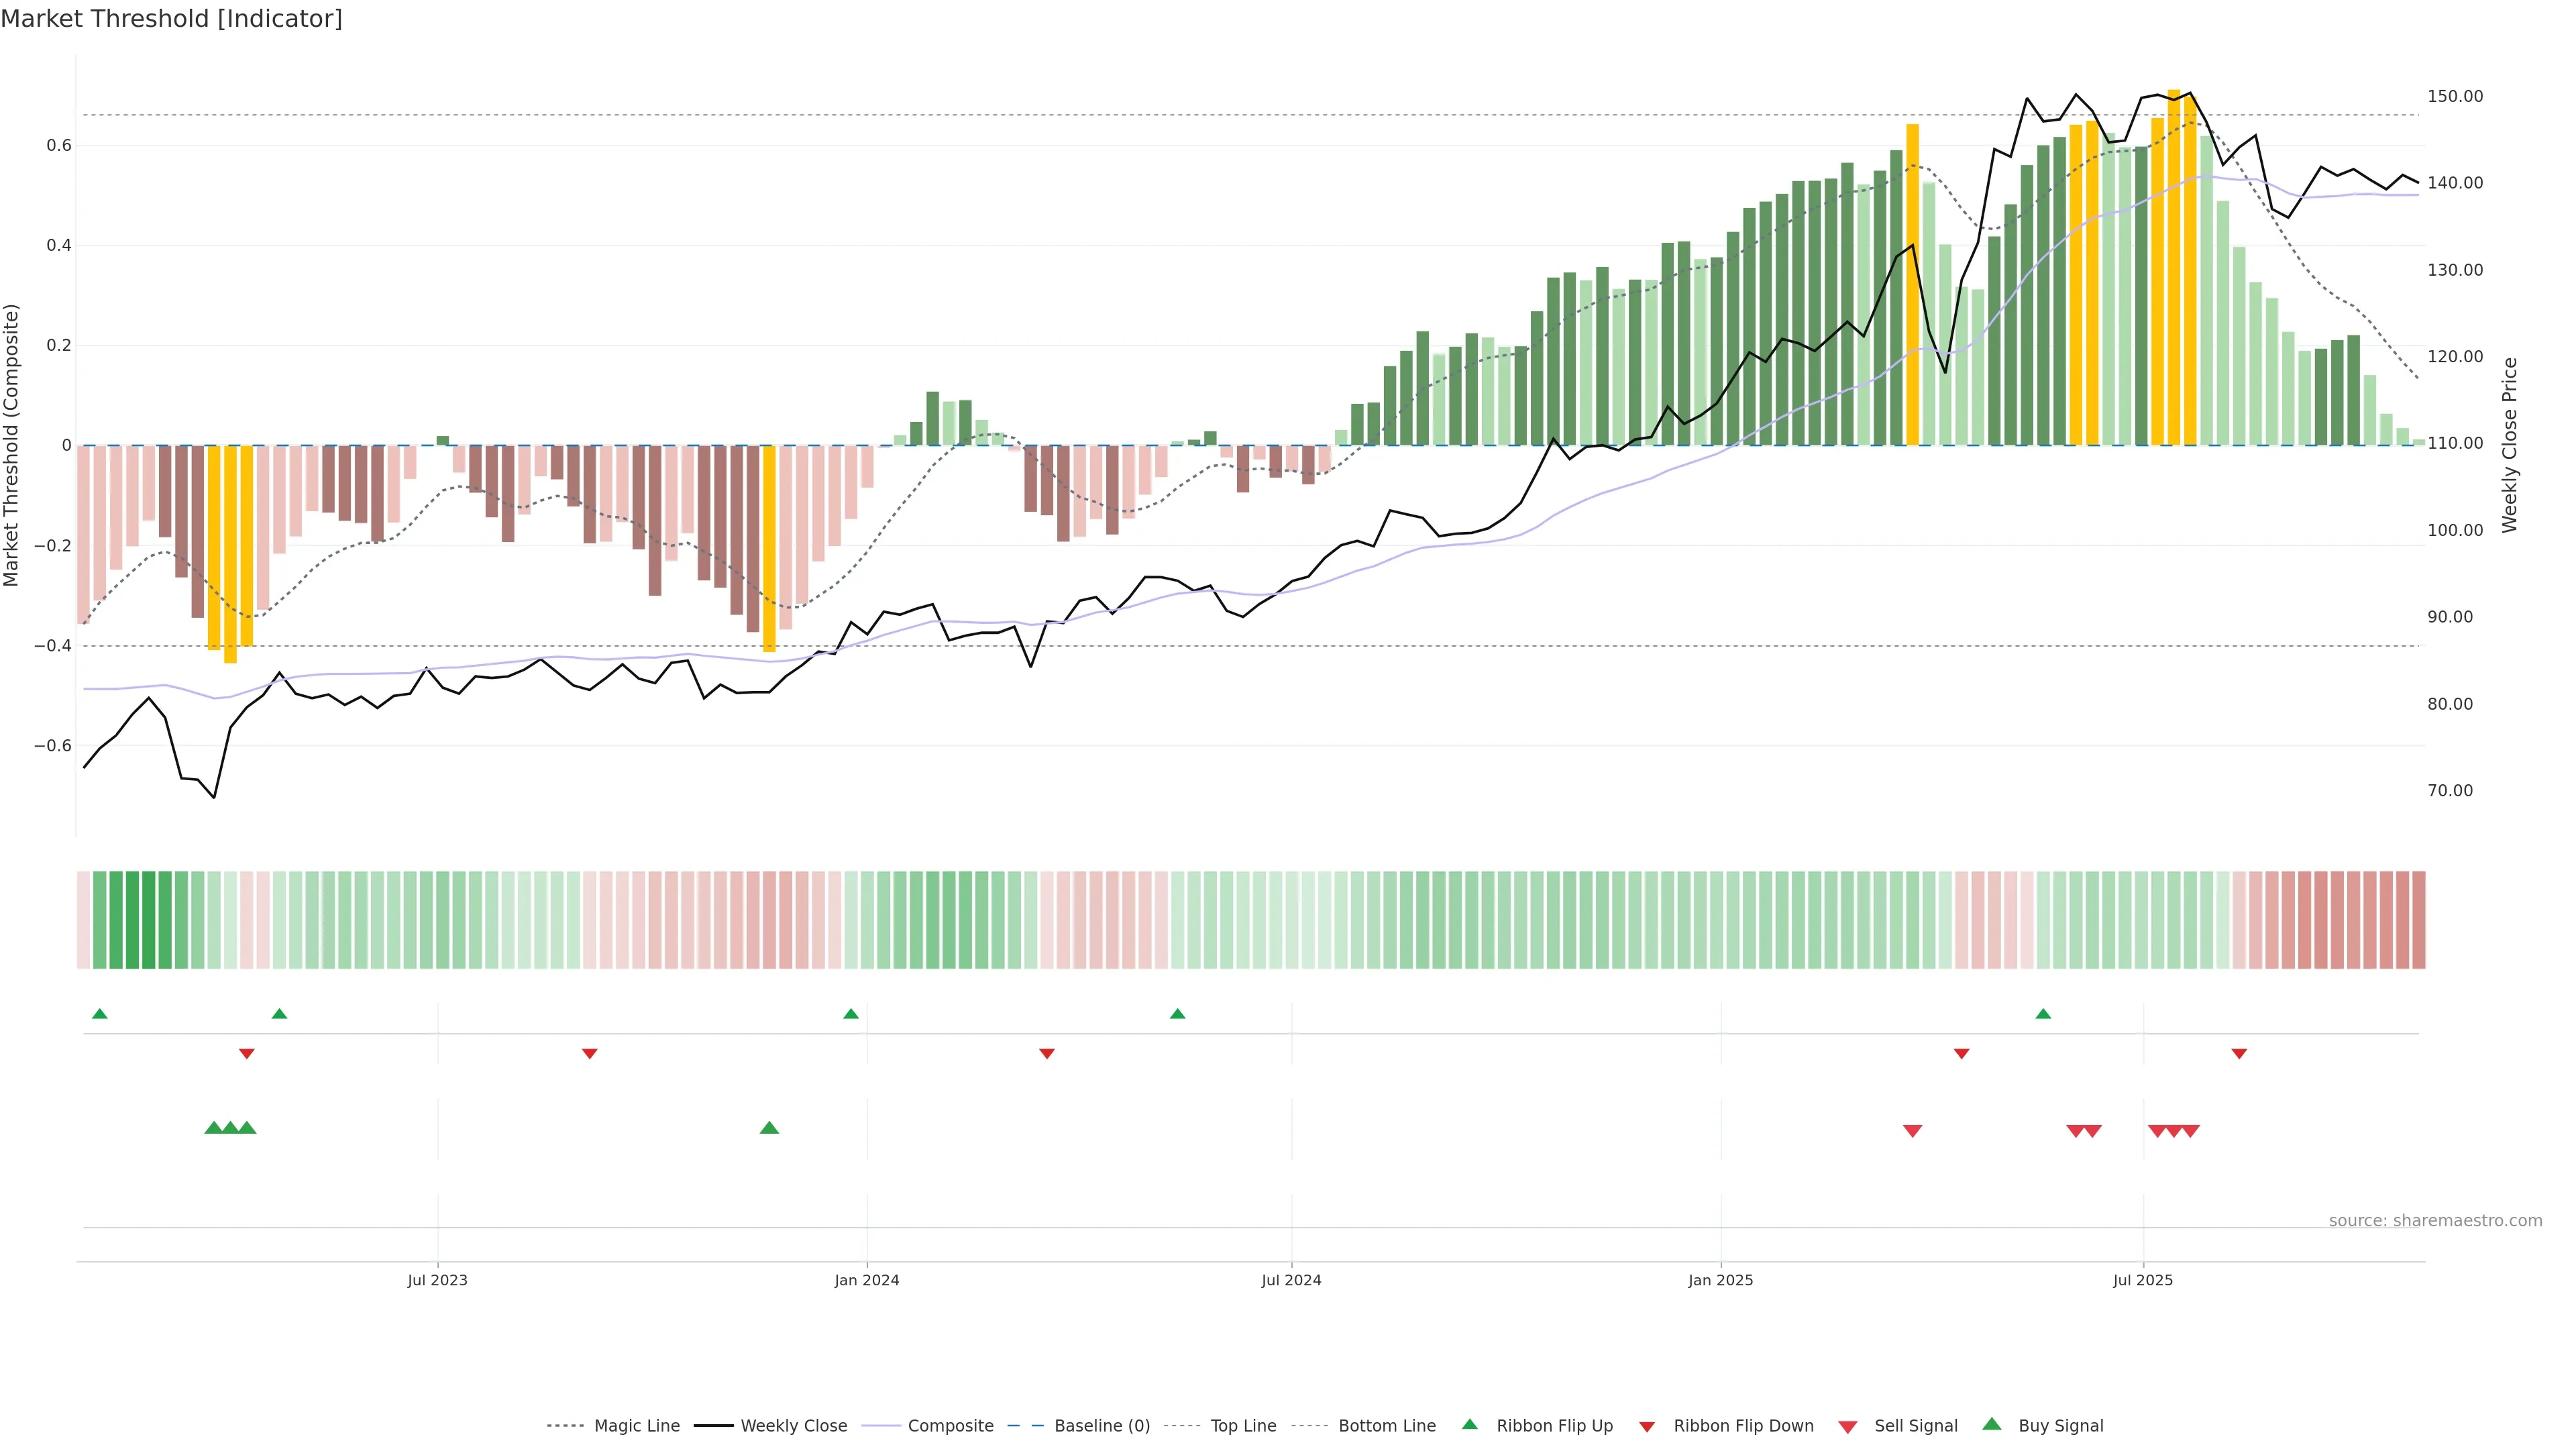
Task: Toggle the Magic Line legend entry
Action: coord(636,1426)
